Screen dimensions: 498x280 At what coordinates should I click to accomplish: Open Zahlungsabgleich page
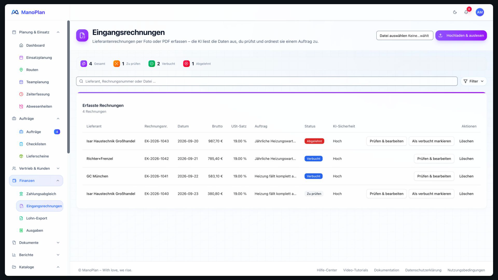(40, 194)
